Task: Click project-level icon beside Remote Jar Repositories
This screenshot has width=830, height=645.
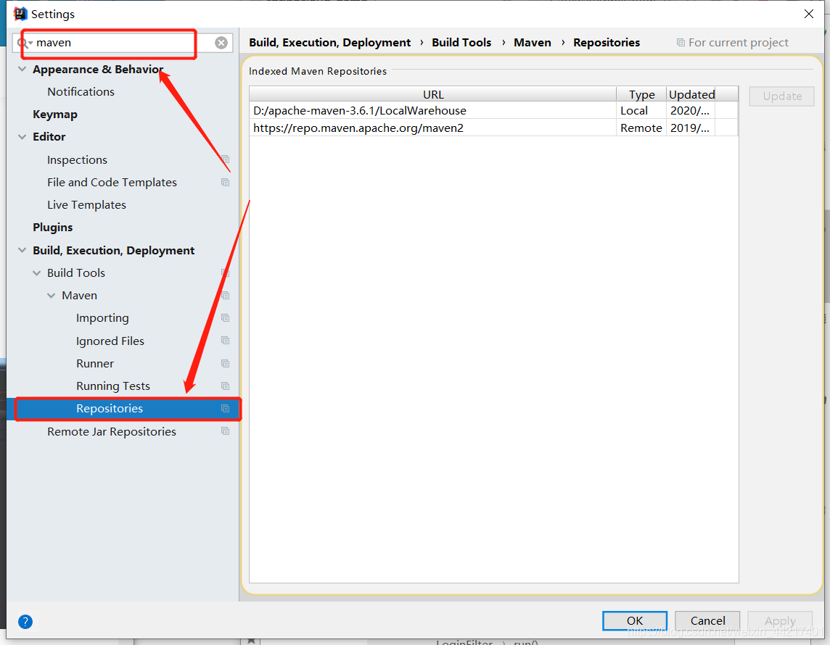Action: (x=226, y=431)
